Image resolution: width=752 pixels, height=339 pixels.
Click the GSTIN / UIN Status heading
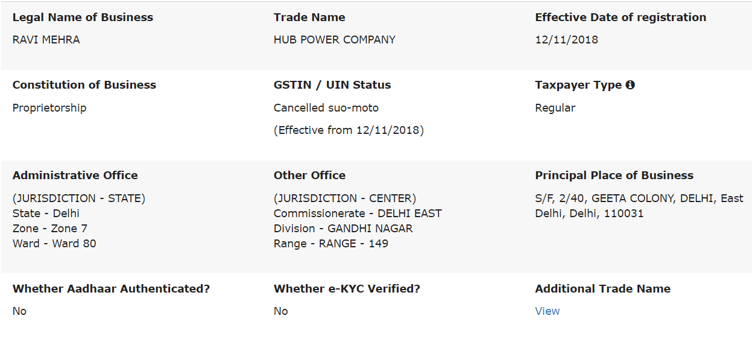coord(332,85)
